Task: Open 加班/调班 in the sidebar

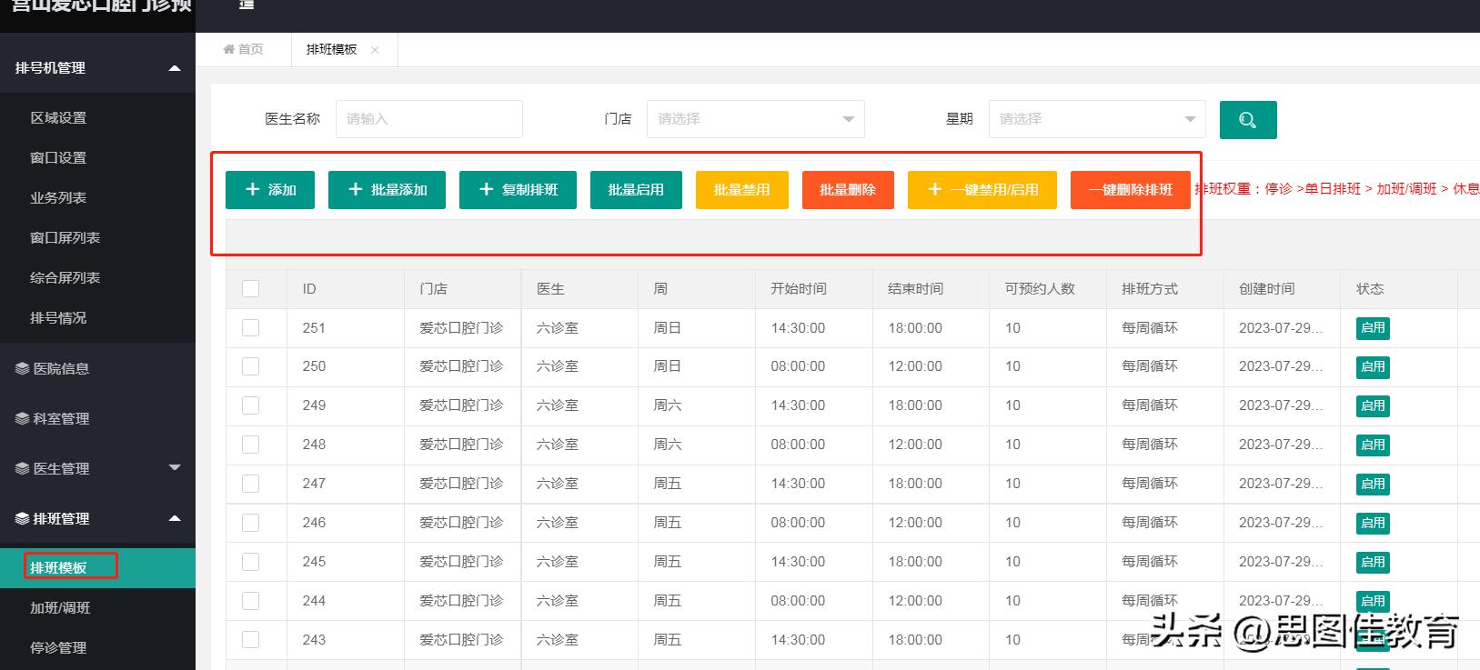Action: pyautogui.click(x=60, y=608)
